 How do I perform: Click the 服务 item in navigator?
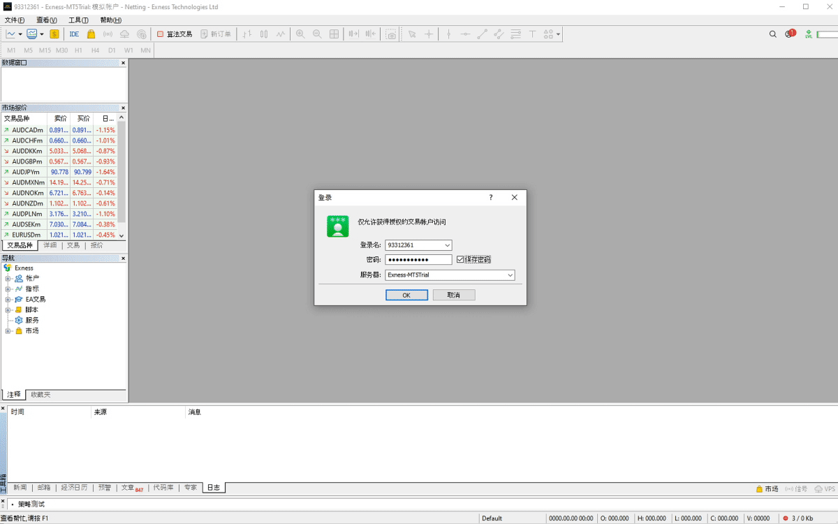point(32,320)
